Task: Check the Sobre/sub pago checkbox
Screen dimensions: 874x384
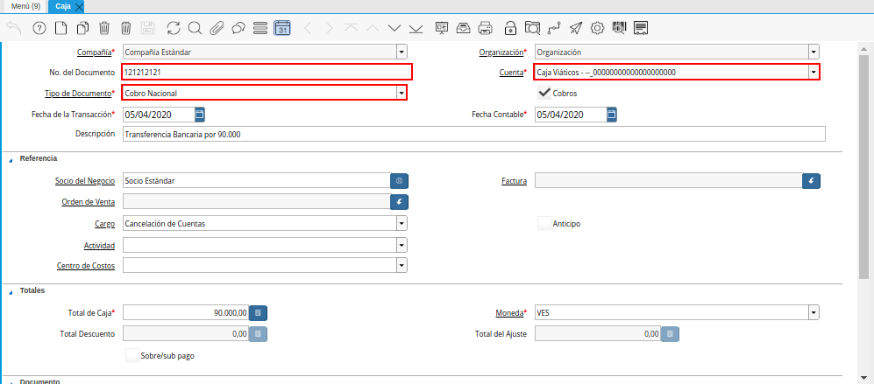Action: [132, 356]
